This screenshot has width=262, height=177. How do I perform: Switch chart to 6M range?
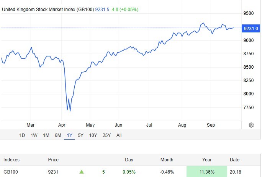click(58, 135)
